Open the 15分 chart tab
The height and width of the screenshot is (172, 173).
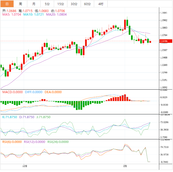[x=61, y=4]
